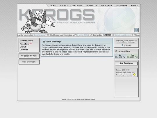Click the Kerogs footer link
157x118 pixels.
pyautogui.click(x=64, y=99)
